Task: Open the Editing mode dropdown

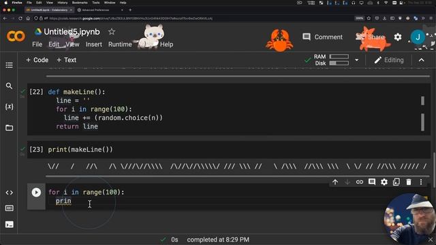Action: 389,60
